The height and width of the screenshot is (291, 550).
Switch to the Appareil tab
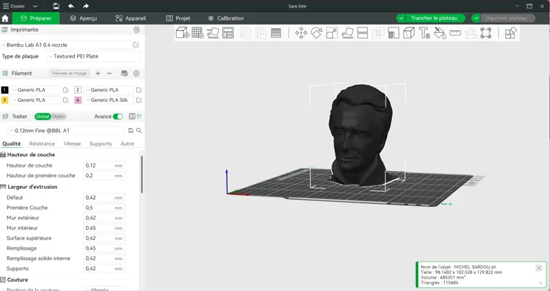pos(131,19)
